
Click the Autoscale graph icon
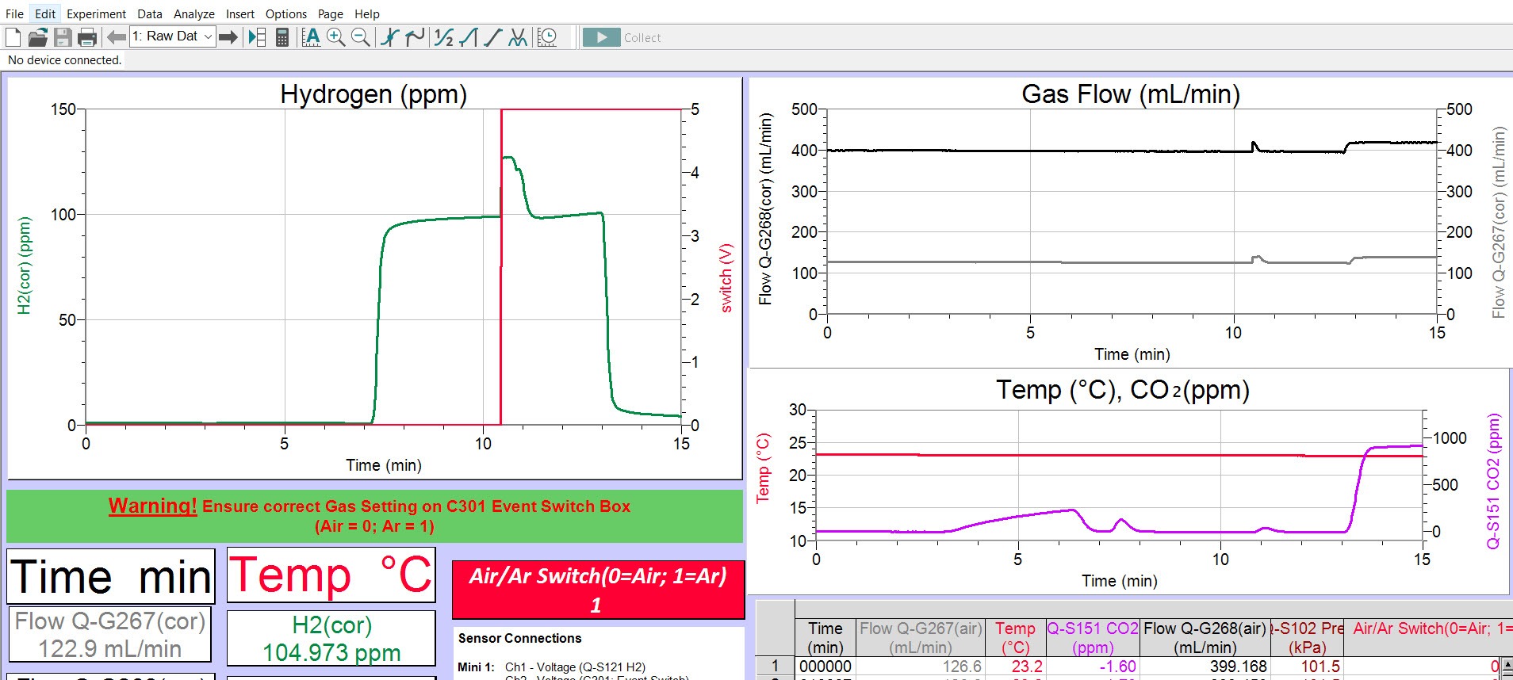click(312, 37)
